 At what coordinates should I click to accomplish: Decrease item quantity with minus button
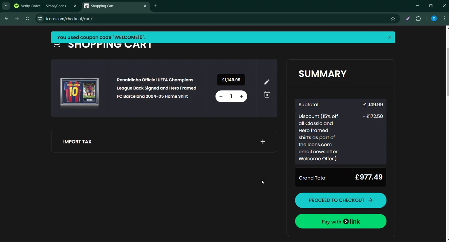coord(221,96)
